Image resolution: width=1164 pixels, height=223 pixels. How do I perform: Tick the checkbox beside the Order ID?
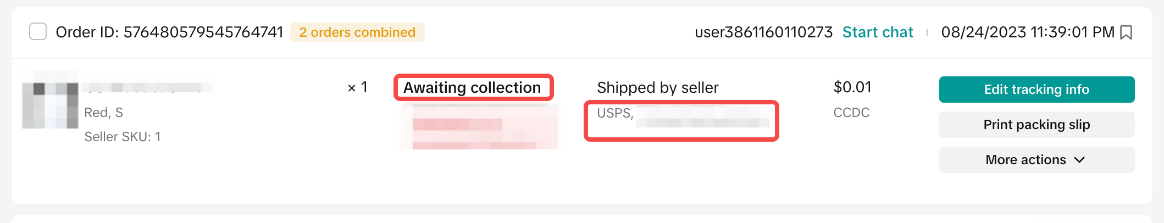point(38,31)
